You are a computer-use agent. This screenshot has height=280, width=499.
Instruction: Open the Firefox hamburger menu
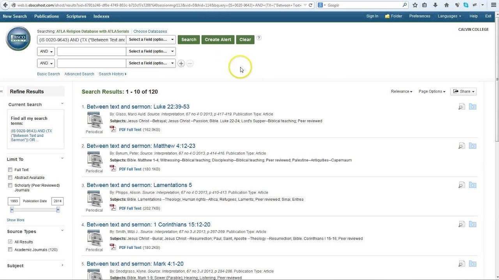pos(494,5)
